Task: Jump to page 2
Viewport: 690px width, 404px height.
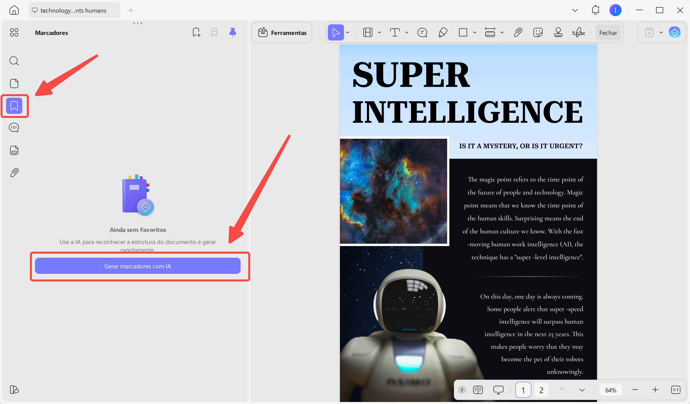Action: coord(541,390)
